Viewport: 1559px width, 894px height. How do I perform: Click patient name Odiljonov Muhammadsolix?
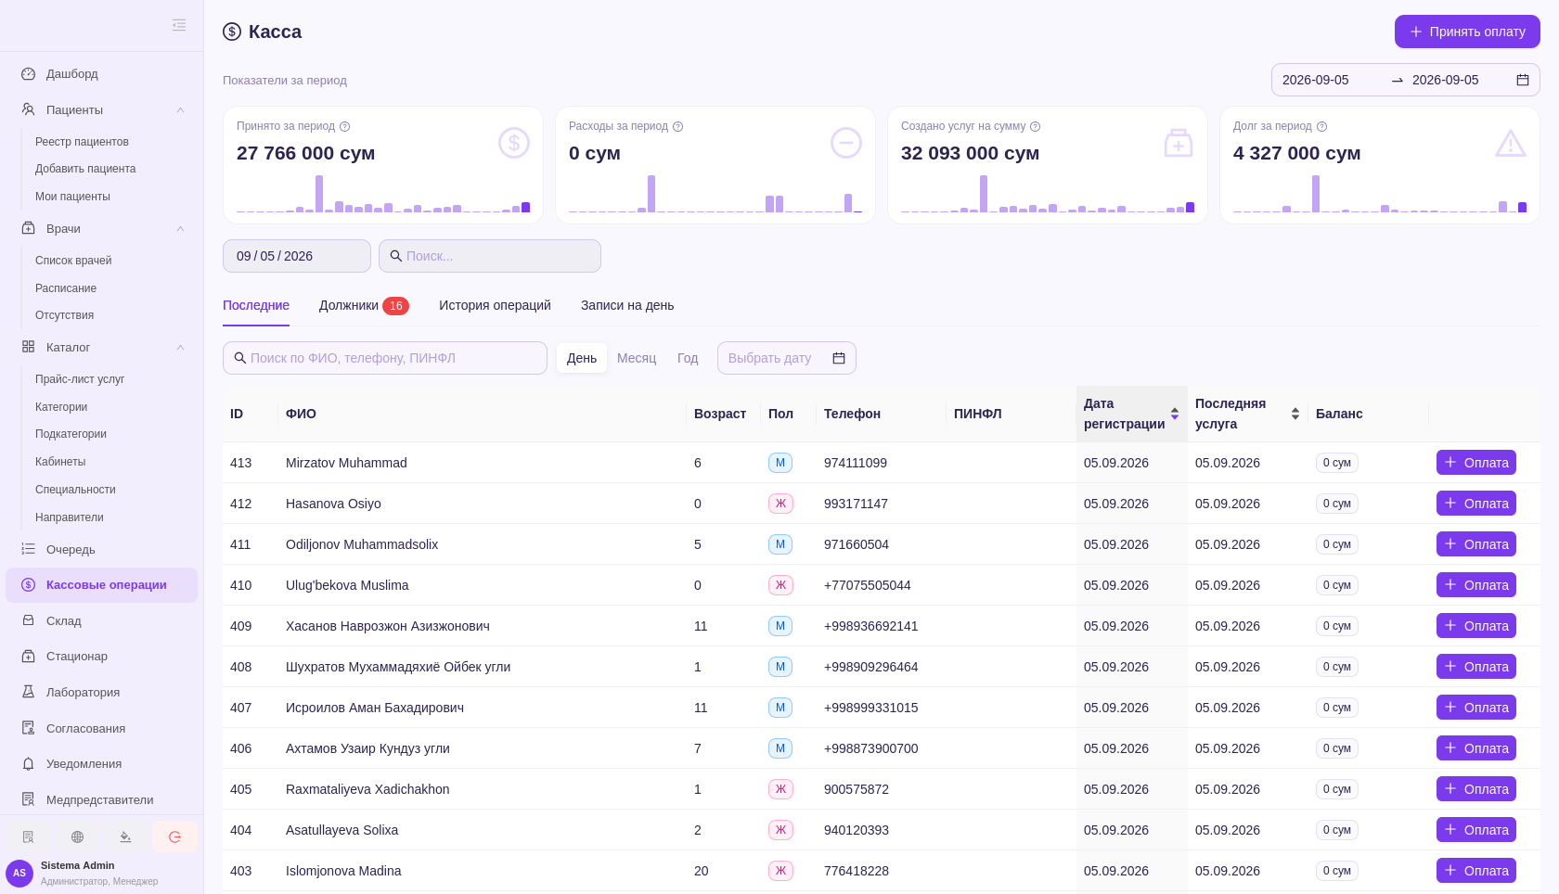tap(362, 544)
